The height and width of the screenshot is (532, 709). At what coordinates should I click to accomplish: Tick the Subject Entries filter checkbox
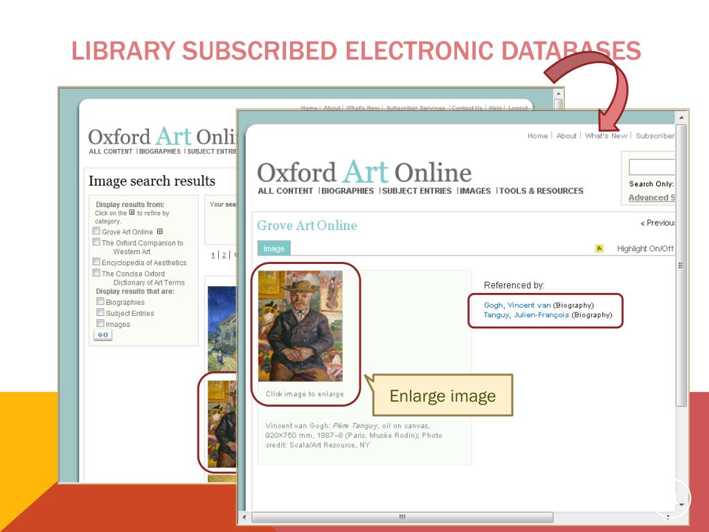(100, 312)
